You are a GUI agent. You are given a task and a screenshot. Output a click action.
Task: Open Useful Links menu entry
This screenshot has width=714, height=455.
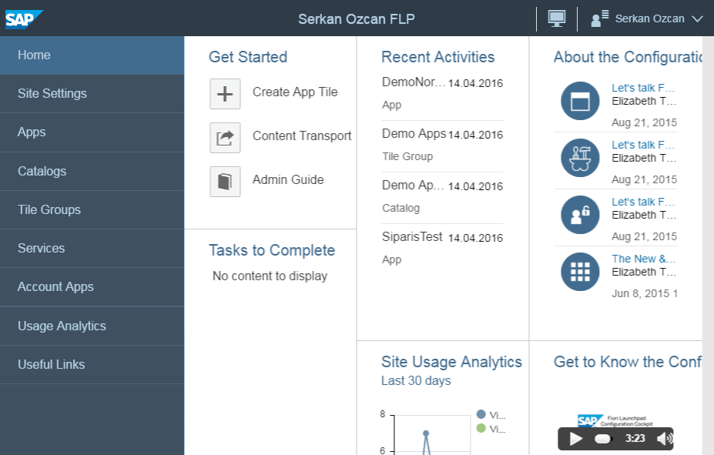point(92,364)
